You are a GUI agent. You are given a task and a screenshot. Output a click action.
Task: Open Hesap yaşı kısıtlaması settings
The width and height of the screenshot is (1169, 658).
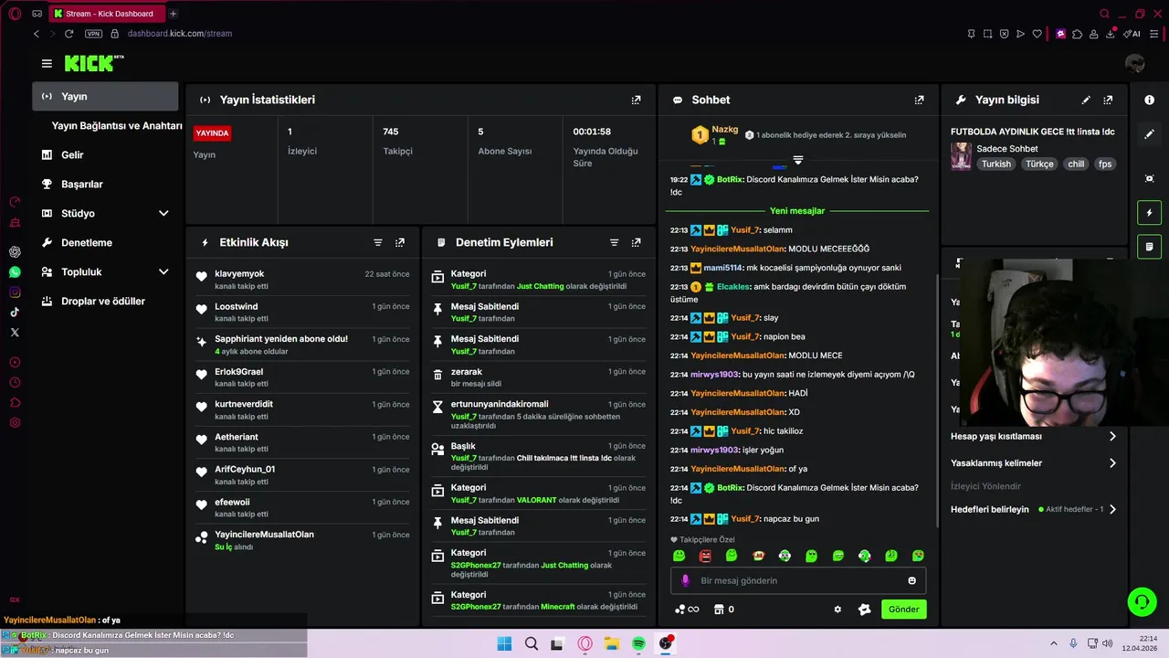[1034, 437]
